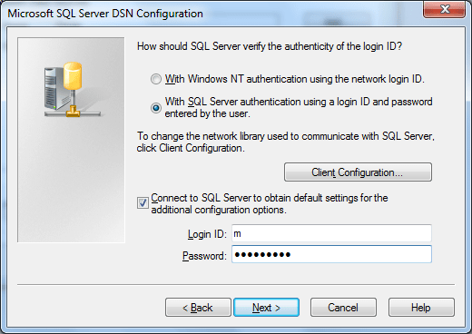Select SQL Server authentication radio button
472x334 pixels.
[x=156, y=108]
